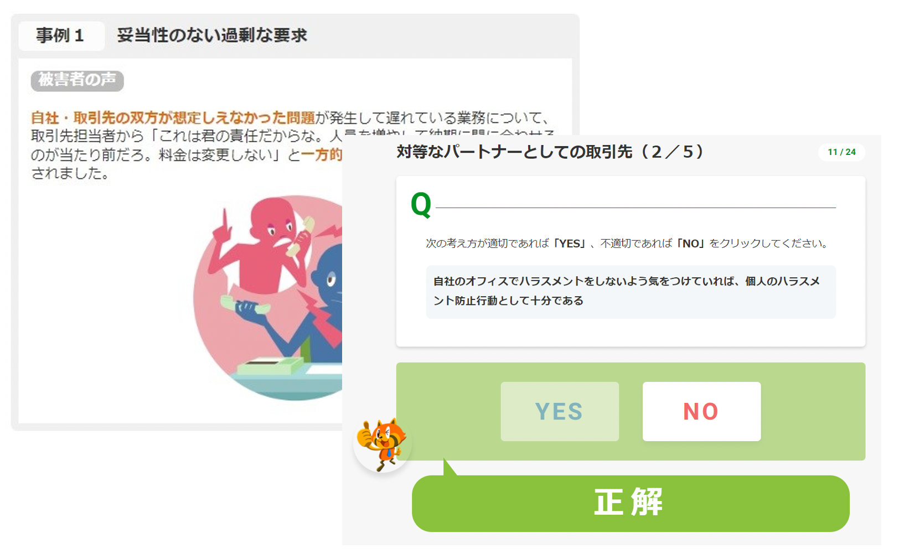Click the NO answer button
899x559 pixels.
701,411
